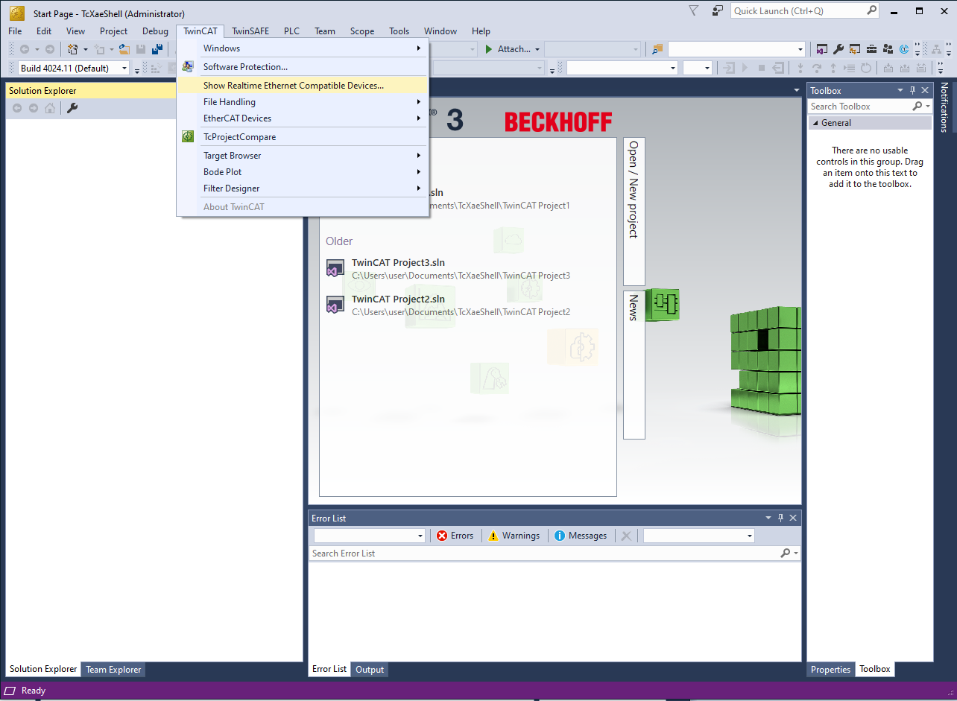
Task: Click the green Attach play icon
Action: point(489,49)
